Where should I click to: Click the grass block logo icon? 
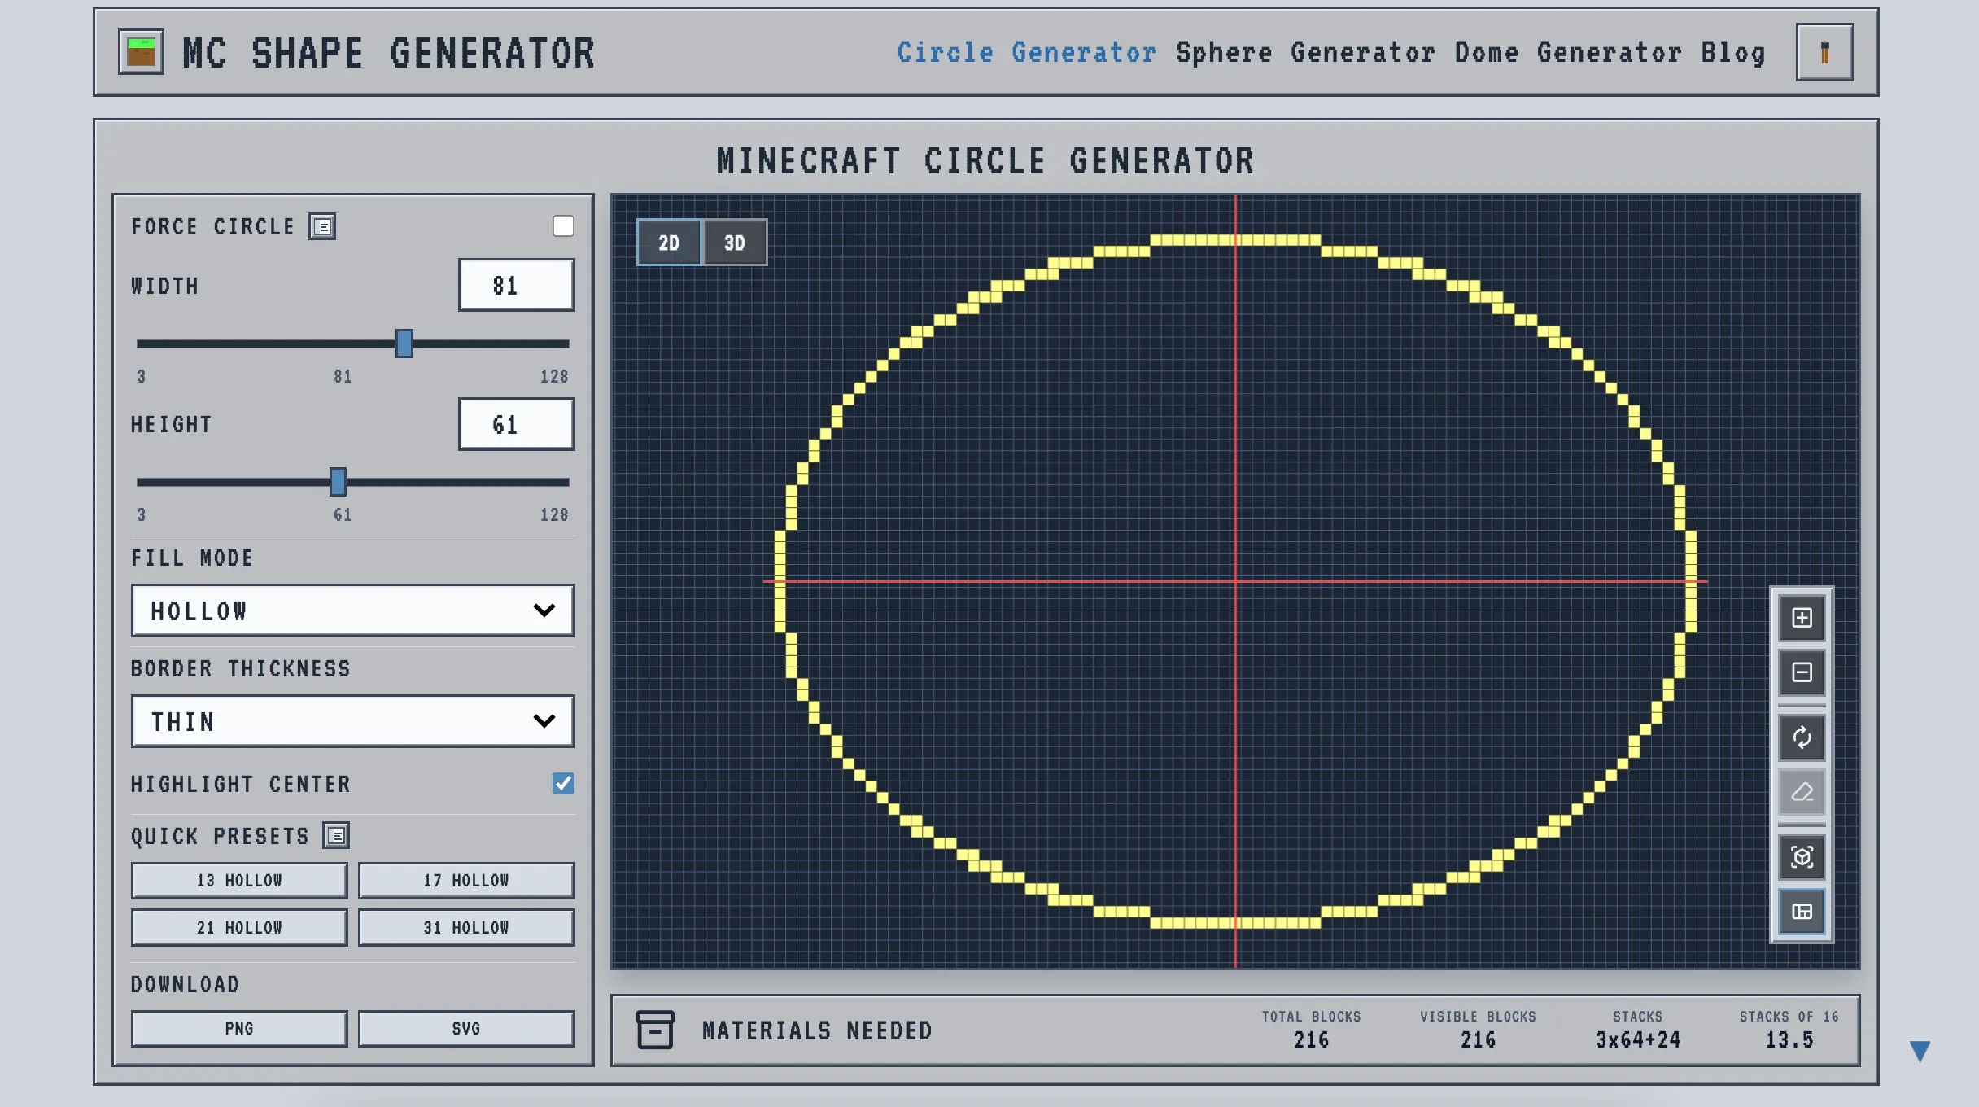[141, 52]
